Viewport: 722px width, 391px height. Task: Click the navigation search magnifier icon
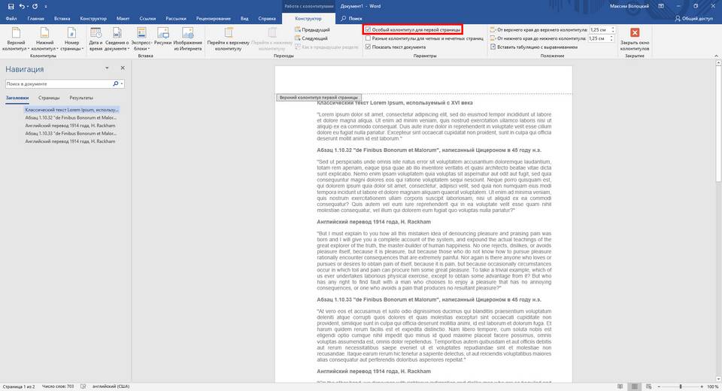(x=115, y=83)
